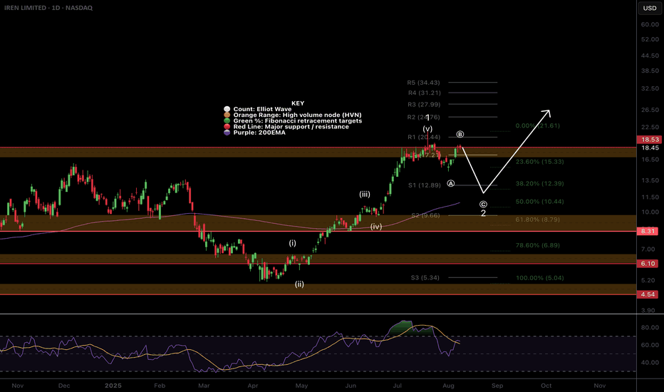The height and width of the screenshot is (392, 664).
Task: Select the 50.00% (10.44) Fibonacci label
Action: pyautogui.click(x=539, y=201)
